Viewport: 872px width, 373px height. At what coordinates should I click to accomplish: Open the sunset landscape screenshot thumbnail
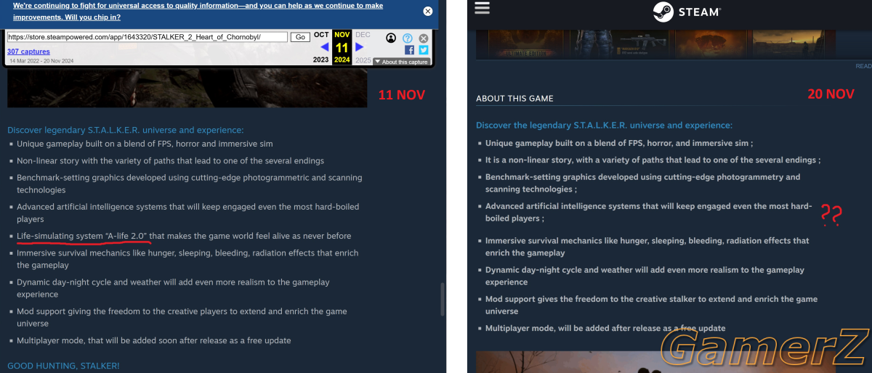coord(789,42)
